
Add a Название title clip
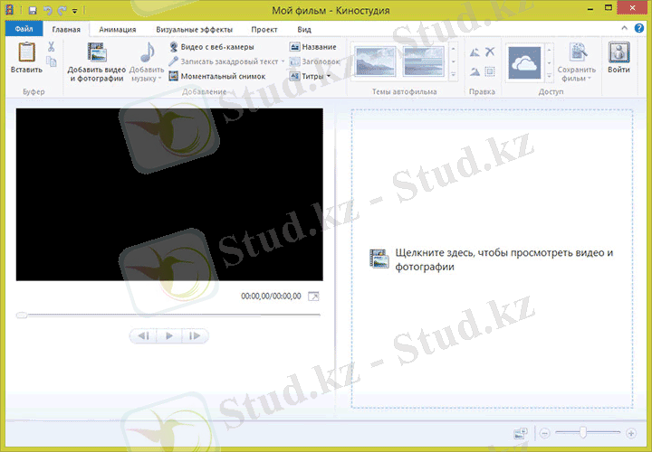(312, 47)
